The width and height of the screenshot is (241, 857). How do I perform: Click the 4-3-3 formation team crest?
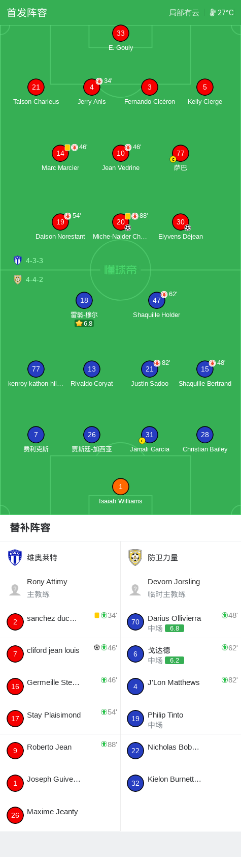(x=18, y=261)
